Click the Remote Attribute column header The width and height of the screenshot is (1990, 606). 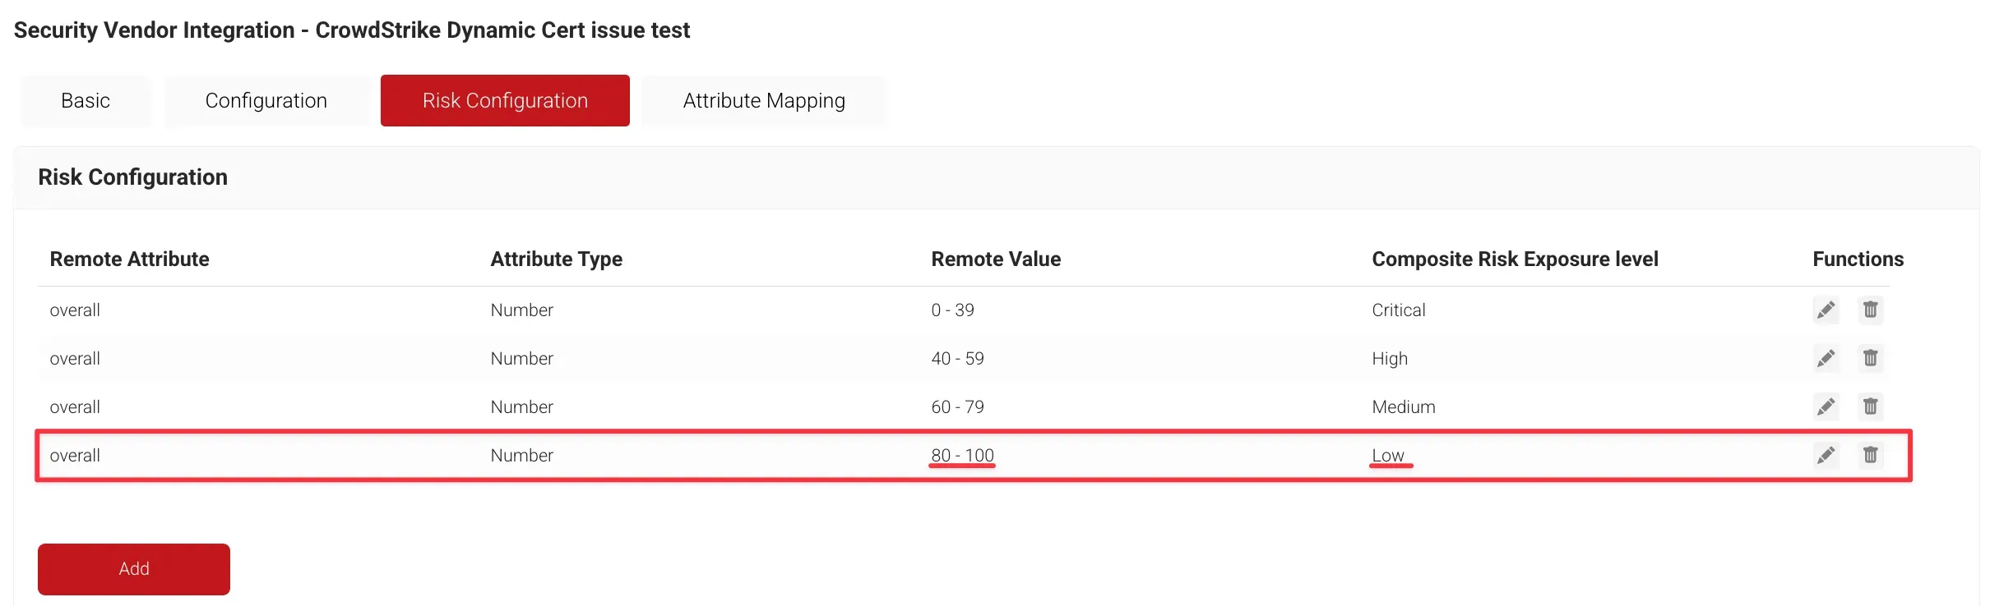tap(129, 259)
